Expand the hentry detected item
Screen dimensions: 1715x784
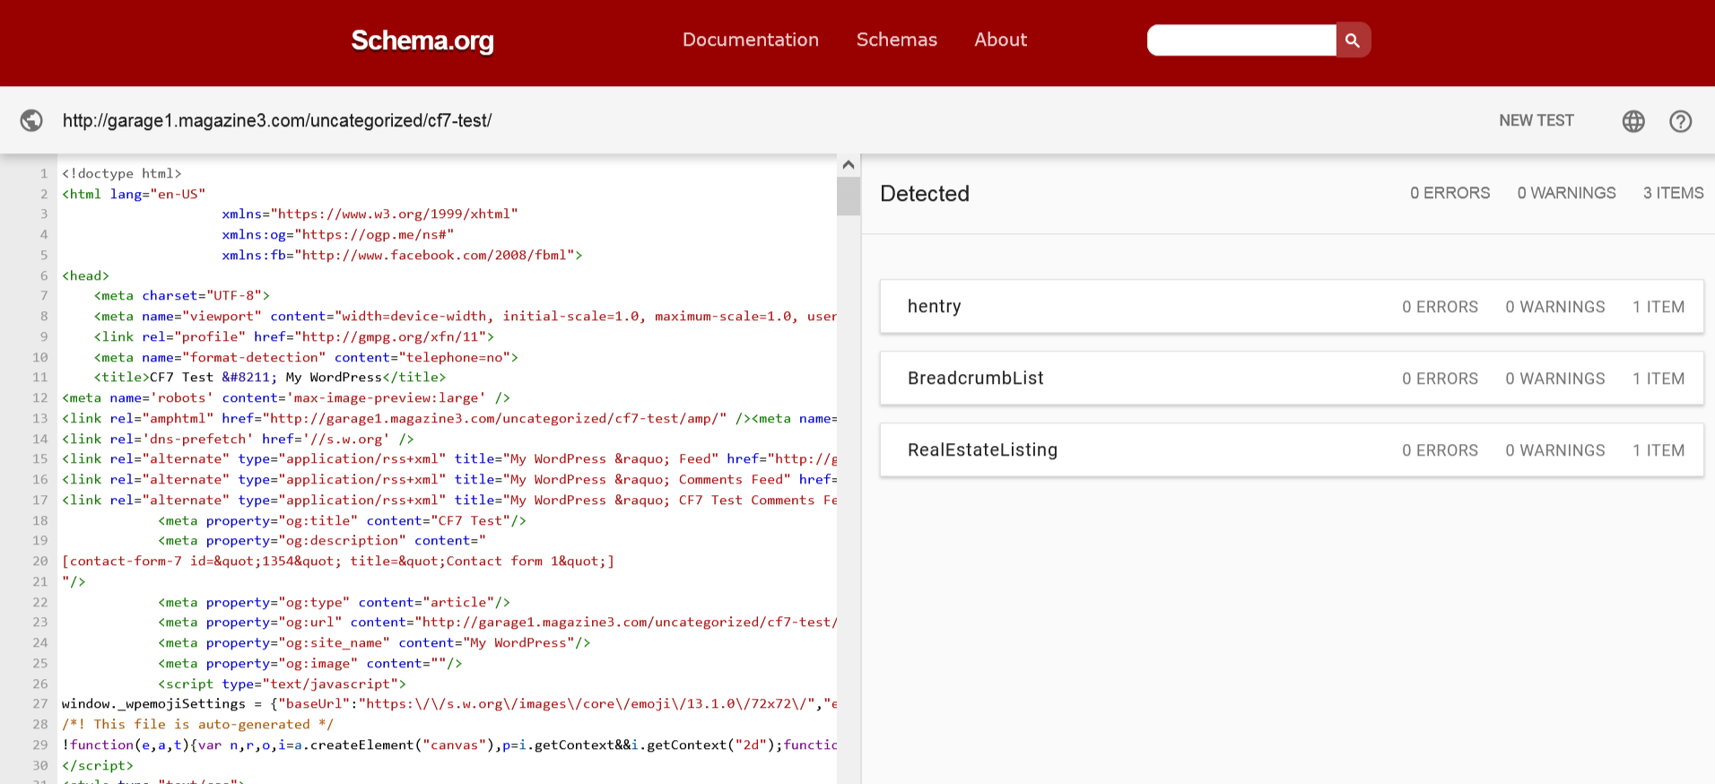(x=1292, y=307)
